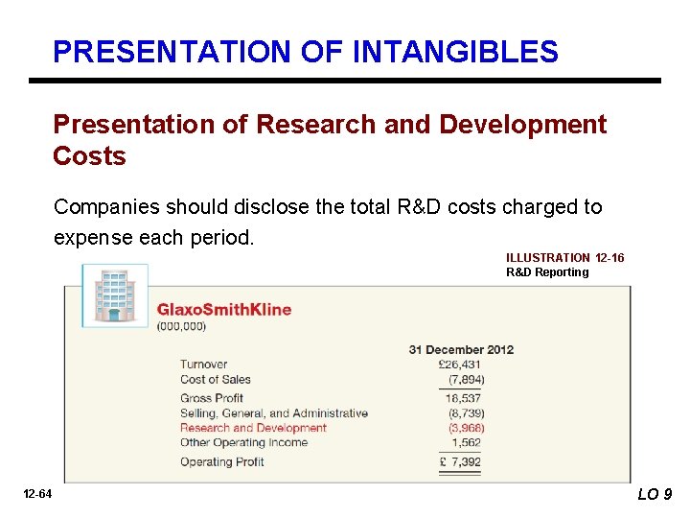Click the ILLUSTRATION 12-16 label
This screenshot has height=518, width=690.
click(x=565, y=258)
